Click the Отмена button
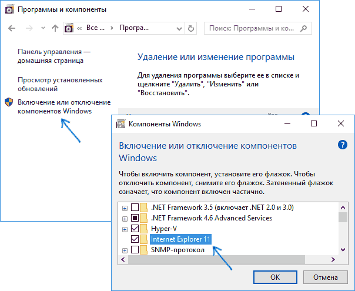355x291 pixels. (x=326, y=277)
